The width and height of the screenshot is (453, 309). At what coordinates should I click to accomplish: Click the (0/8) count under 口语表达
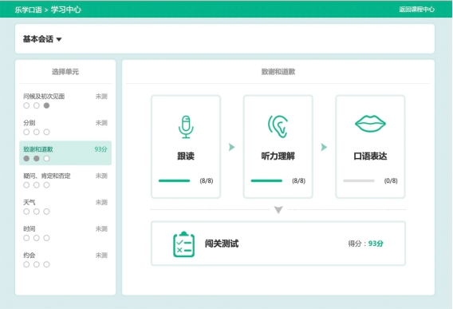point(391,180)
